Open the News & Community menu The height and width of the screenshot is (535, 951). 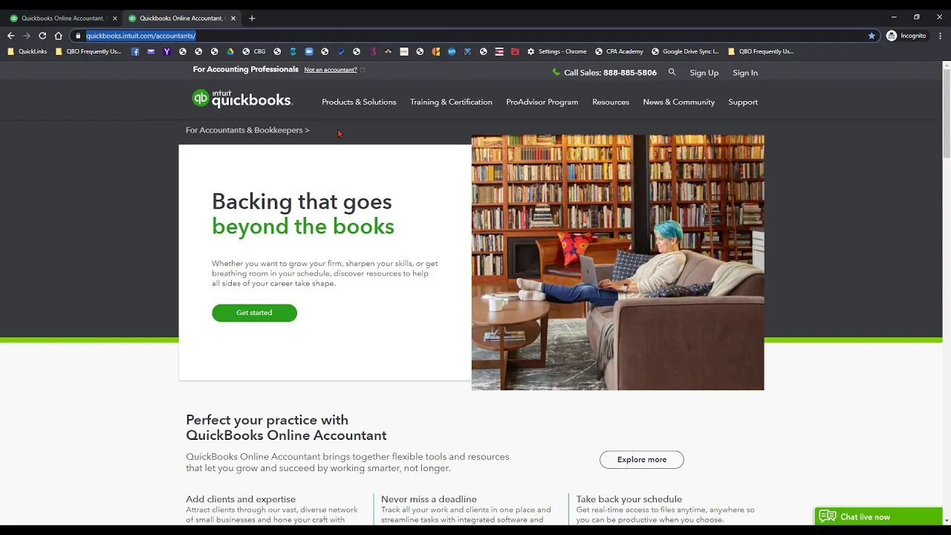[679, 102]
